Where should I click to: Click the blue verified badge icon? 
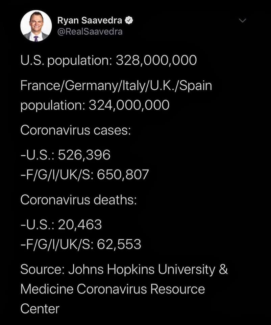(x=129, y=21)
